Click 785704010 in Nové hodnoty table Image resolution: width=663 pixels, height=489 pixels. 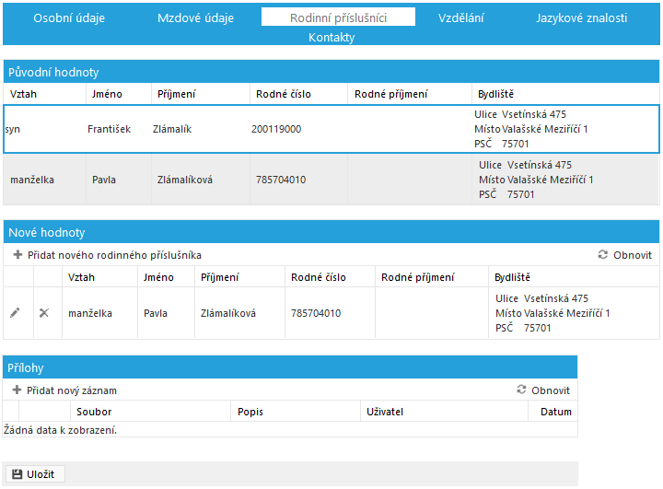coord(316,313)
